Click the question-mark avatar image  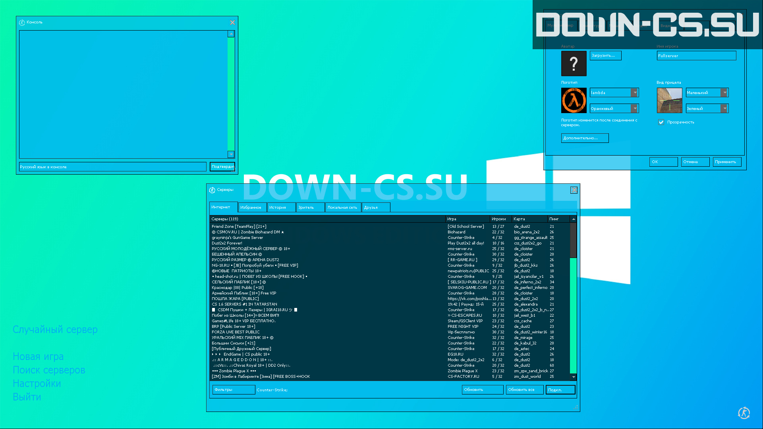point(574,63)
